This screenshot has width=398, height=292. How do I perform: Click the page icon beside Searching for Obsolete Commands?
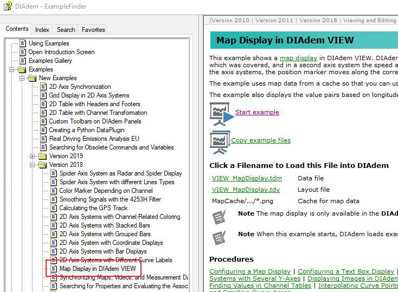tap(43, 147)
